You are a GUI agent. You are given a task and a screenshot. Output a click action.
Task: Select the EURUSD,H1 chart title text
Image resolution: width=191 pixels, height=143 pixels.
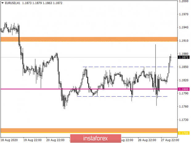pyautogui.click(x=12, y=3)
